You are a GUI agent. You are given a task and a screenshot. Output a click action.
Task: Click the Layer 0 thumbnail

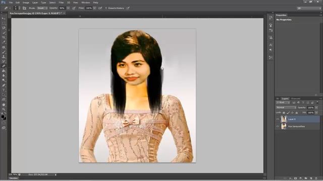pos(284,119)
